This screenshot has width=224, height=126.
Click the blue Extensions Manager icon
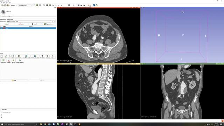[x=94, y=5]
